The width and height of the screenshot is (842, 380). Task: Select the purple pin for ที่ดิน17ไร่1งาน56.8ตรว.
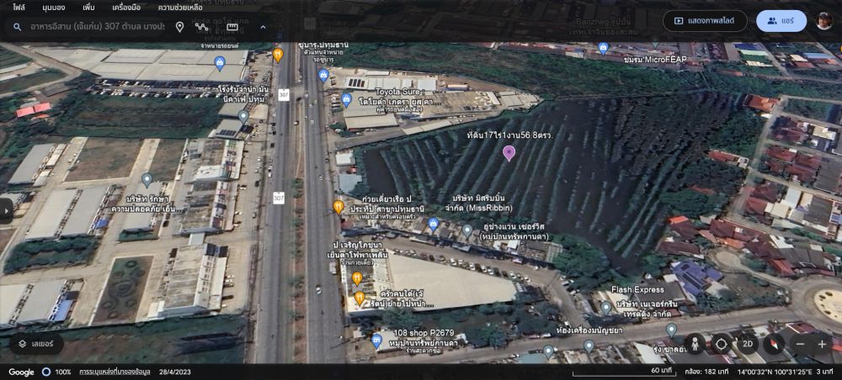pyautogui.click(x=509, y=153)
